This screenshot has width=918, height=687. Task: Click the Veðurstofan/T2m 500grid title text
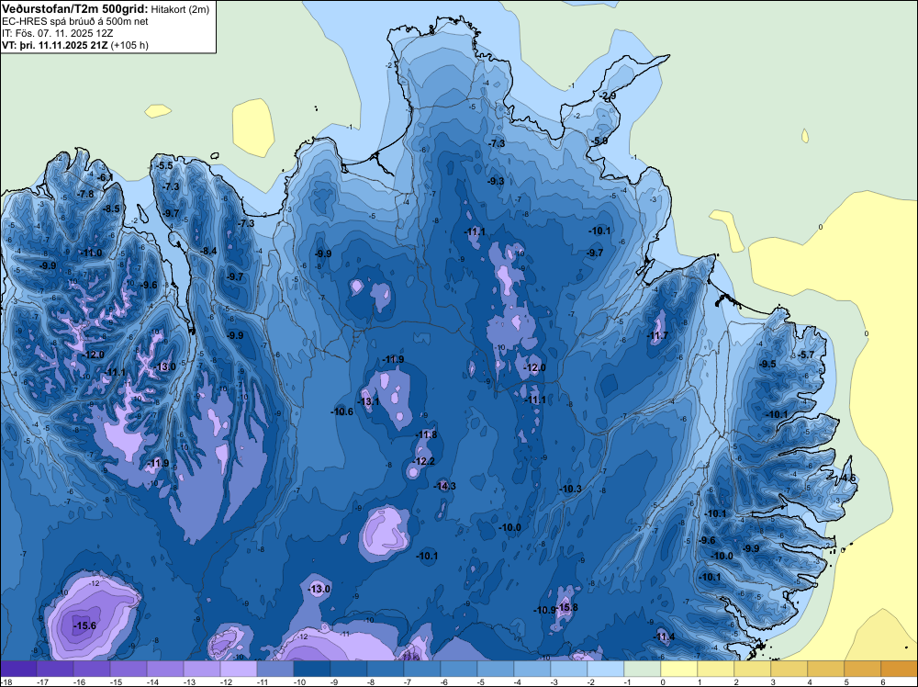click(x=75, y=8)
